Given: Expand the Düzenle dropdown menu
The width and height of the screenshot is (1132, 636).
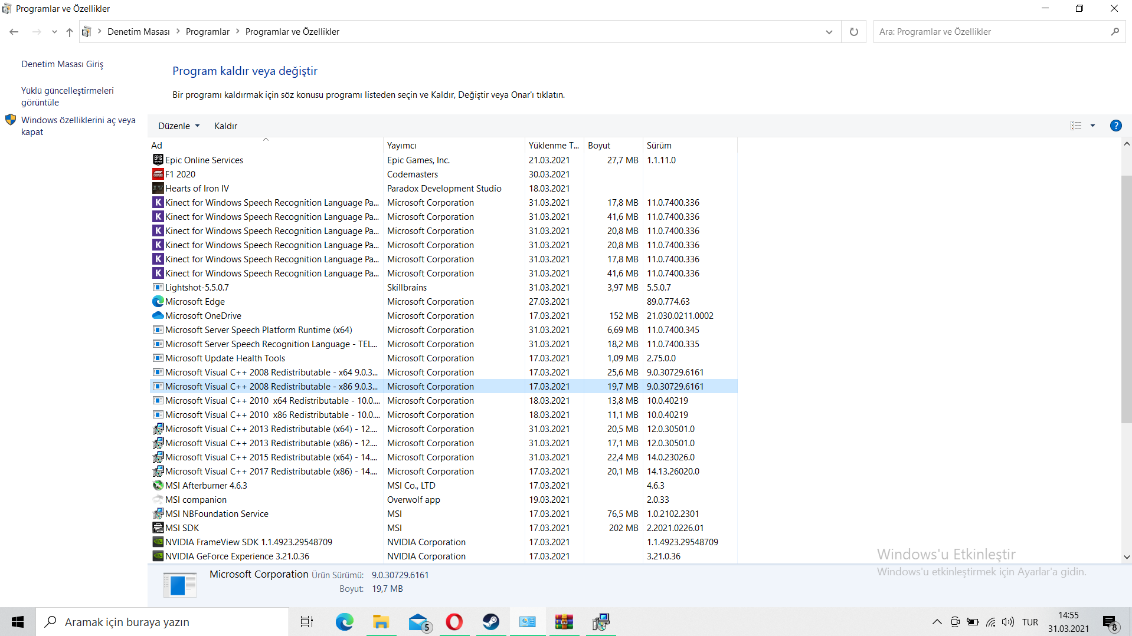Looking at the screenshot, I should 179,126.
